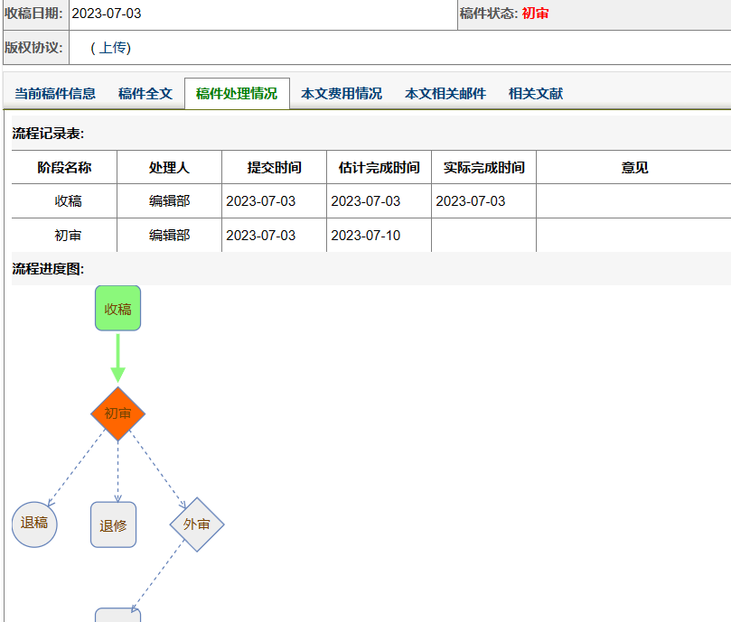This screenshot has width=731, height=622.
Task: Open the 本文费用情况 tab
Action: pyautogui.click(x=342, y=94)
